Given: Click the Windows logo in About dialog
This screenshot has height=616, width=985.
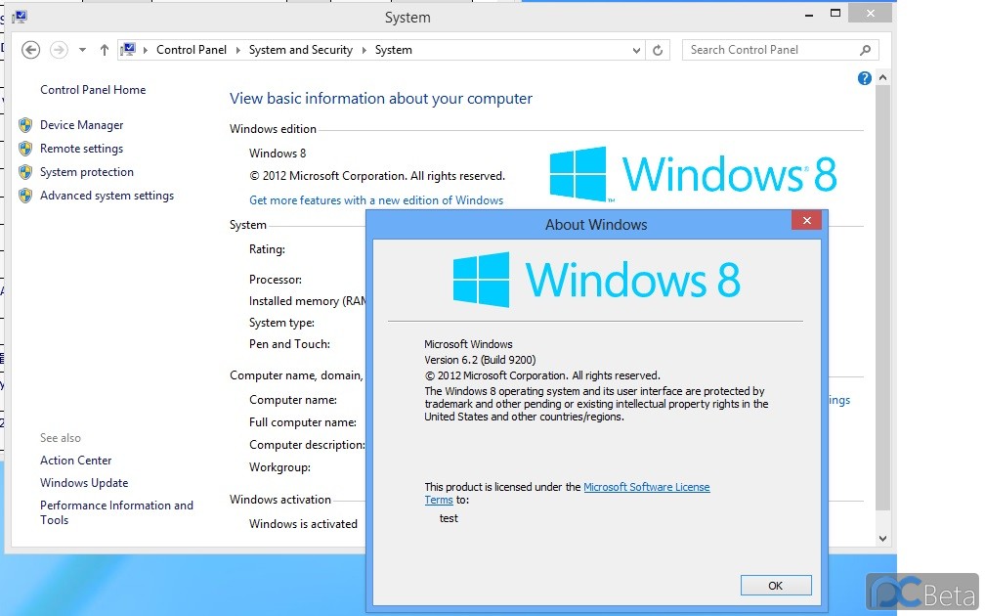Looking at the screenshot, I should [x=596, y=280].
